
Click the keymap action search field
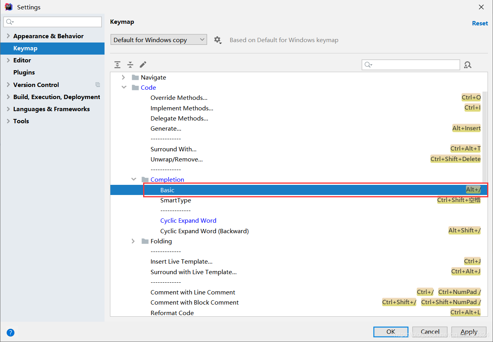(x=411, y=65)
